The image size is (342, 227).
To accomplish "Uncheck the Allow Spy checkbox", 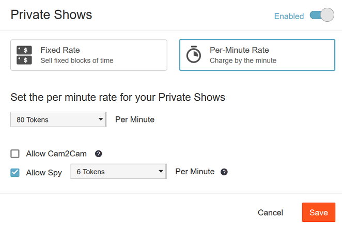I will click(15, 172).
